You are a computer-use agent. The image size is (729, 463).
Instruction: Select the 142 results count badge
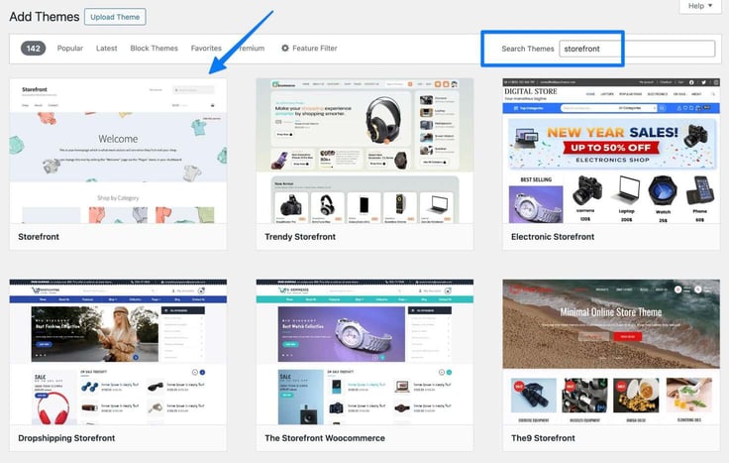click(x=33, y=49)
